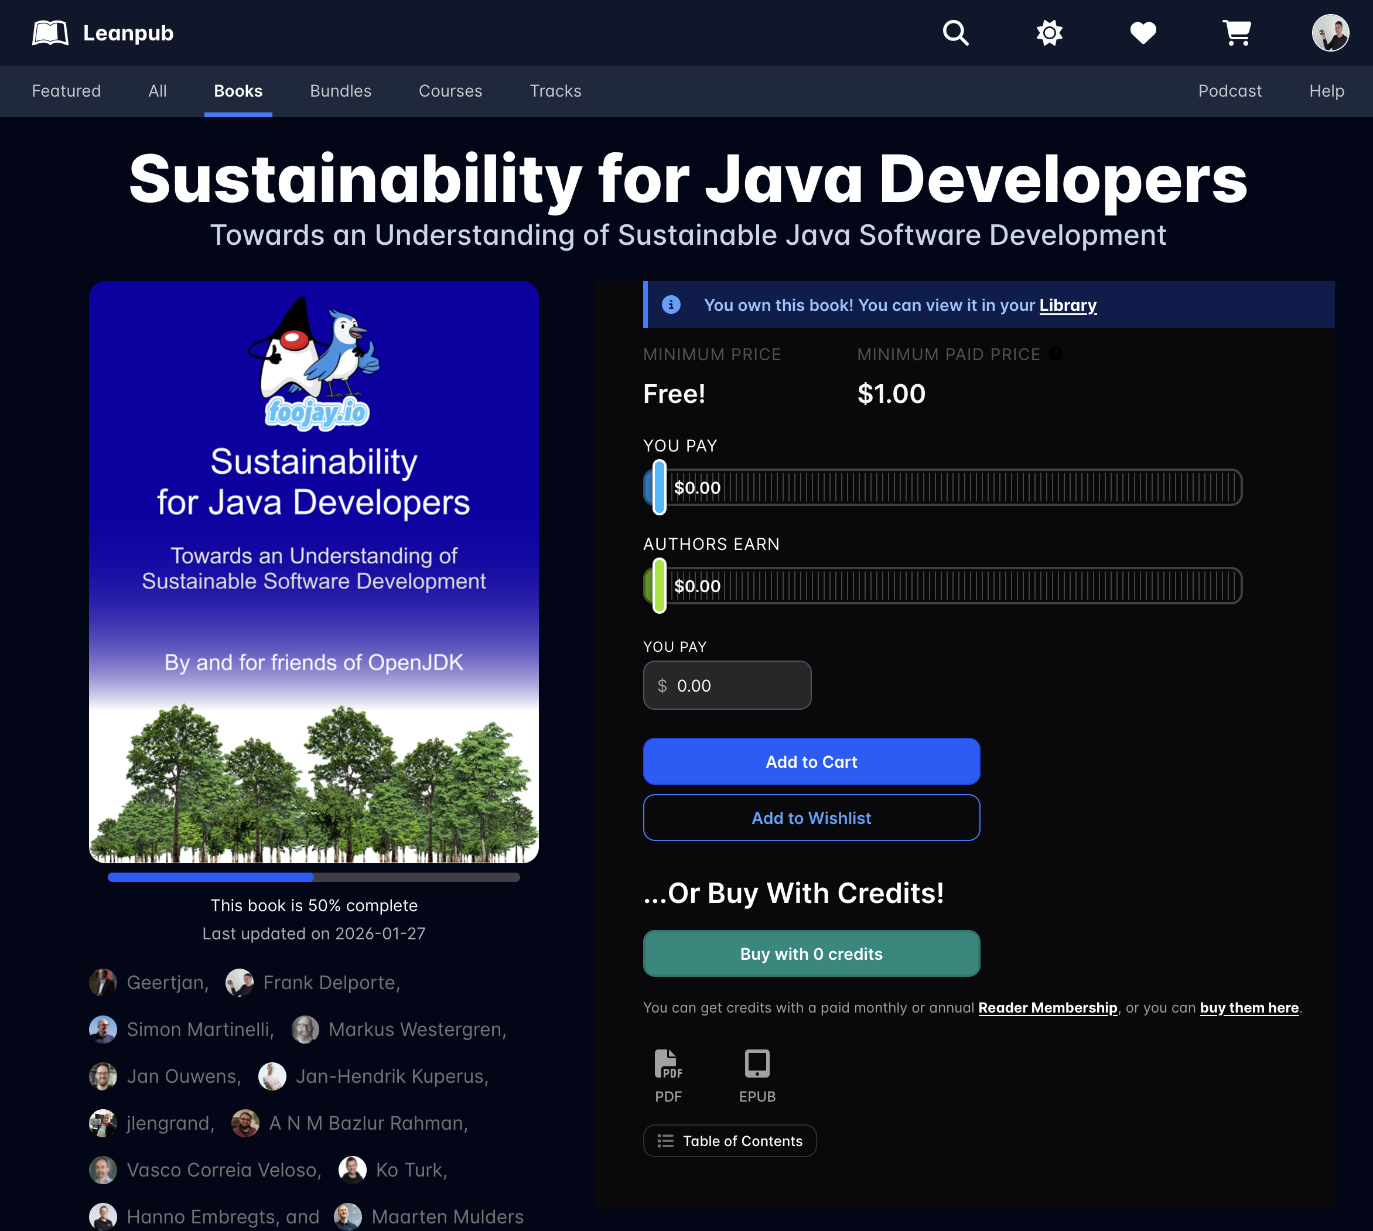Add this book to your wishlist
Screen dimensions: 1373x1231
tap(811, 817)
